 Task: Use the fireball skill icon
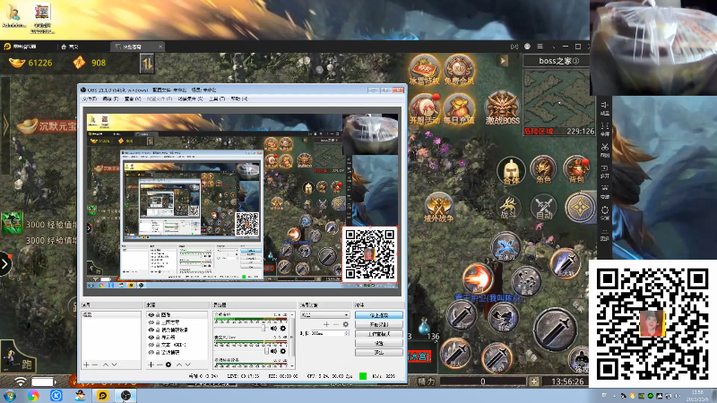point(478,279)
